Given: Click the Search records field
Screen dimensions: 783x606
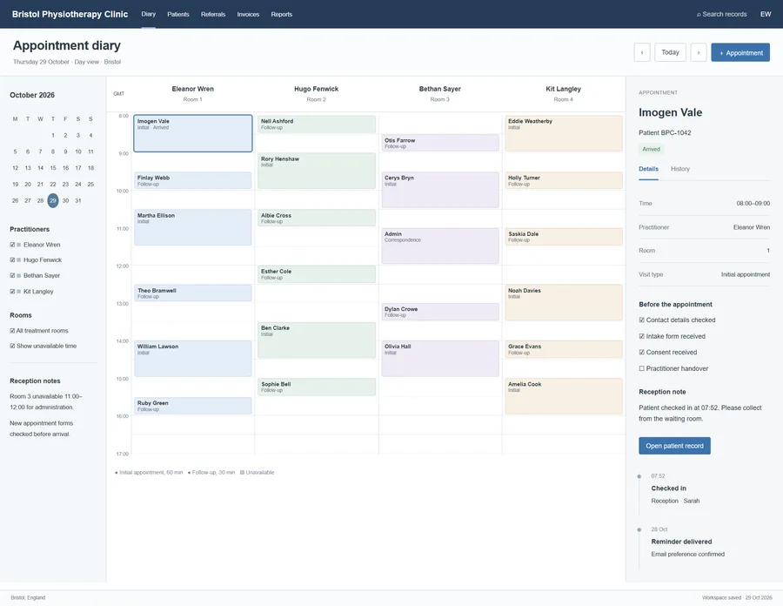Looking at the screenshot, I should click(x=721, y=14).
